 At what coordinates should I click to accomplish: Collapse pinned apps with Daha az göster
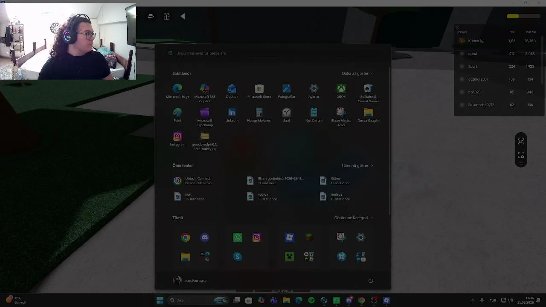click(357, 73)
